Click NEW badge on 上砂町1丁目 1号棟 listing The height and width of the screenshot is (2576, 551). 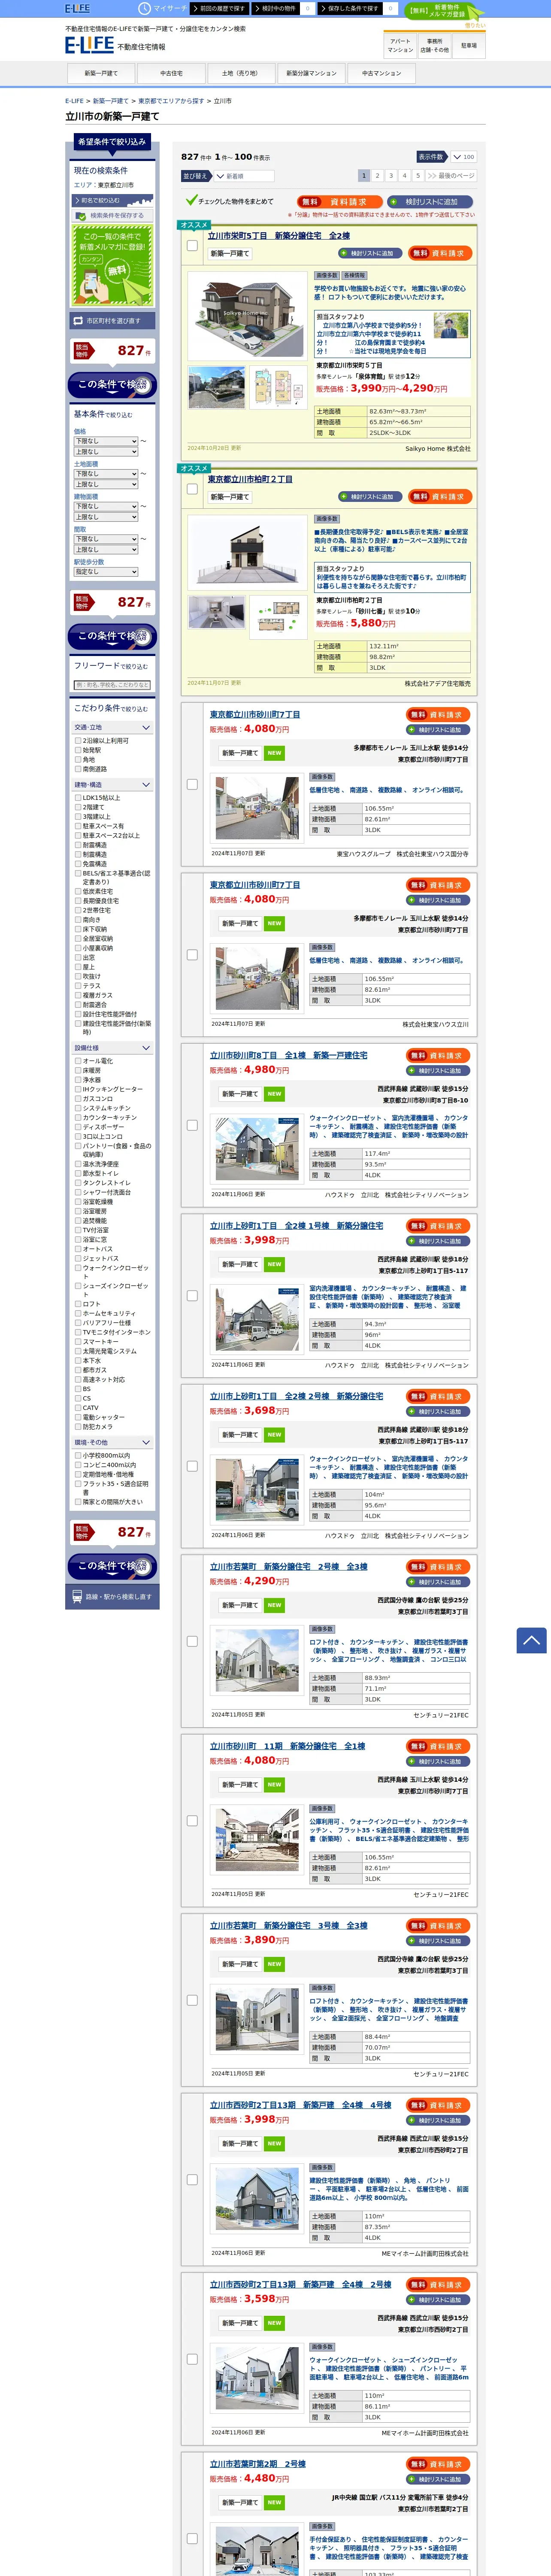tap(274, 1264)
